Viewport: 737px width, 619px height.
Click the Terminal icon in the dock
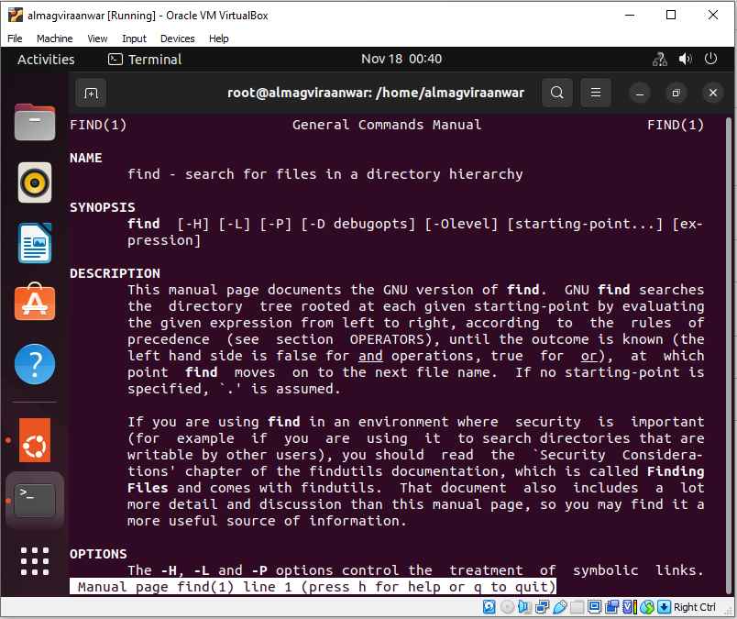(x=35, y=500)
